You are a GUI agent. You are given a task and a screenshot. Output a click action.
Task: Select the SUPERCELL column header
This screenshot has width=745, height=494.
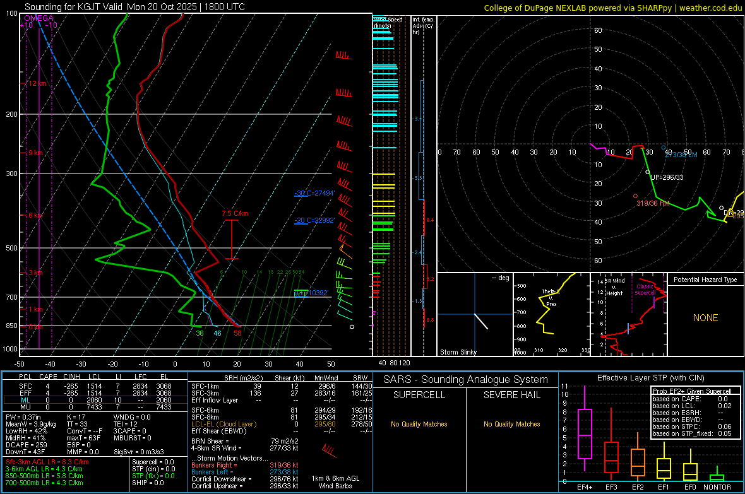(419, 395)
